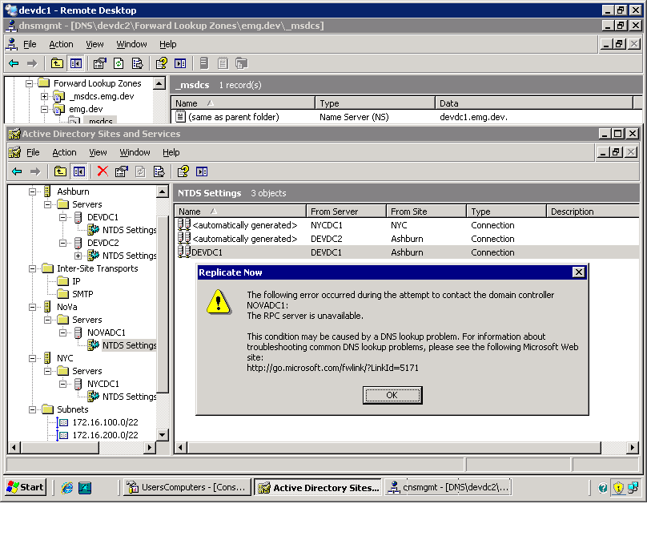Image resolution: width=647 pixels, height=536 pixels.
Task: Click Help icon in Sites and Services toolbar
Action: tap(183, 171)
